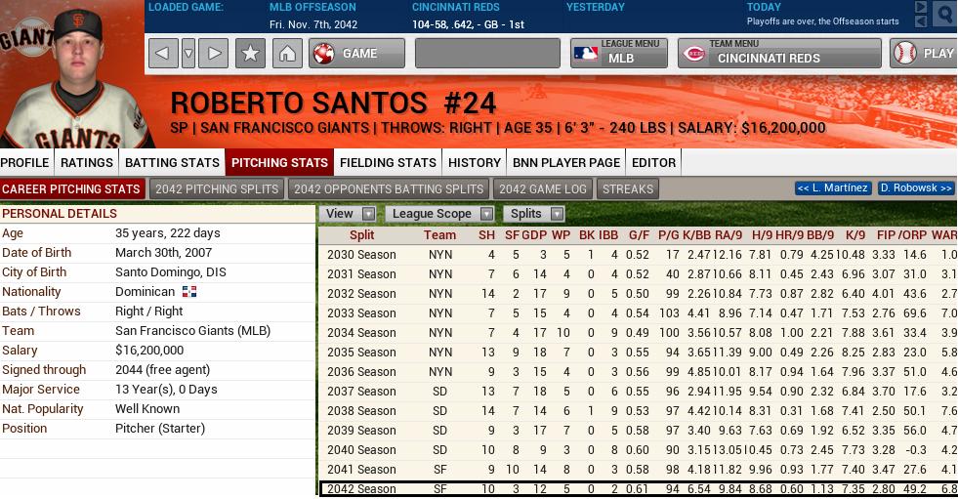Select the 2036 Season row
This screenshot has width=958, height=499.
(638, 371)
